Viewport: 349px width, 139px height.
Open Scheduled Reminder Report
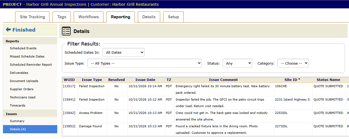(31, 65)
